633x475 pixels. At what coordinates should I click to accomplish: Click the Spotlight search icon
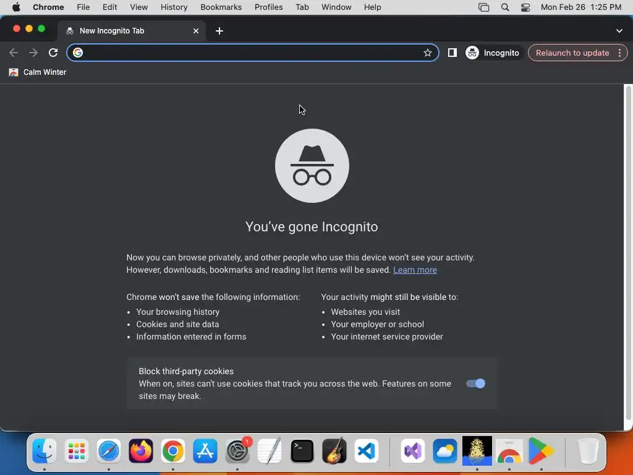click(504, 7)
